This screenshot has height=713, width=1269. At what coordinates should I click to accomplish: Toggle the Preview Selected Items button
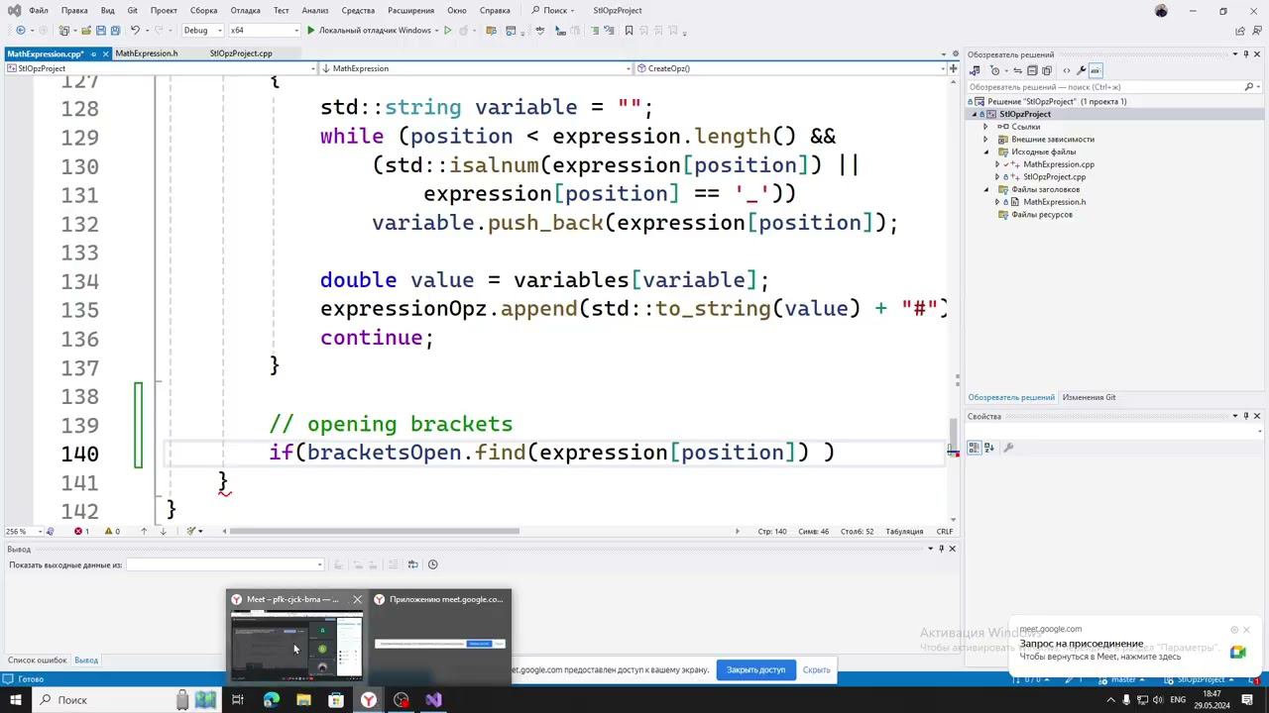pyautogui.click(x=1096, y=70)
